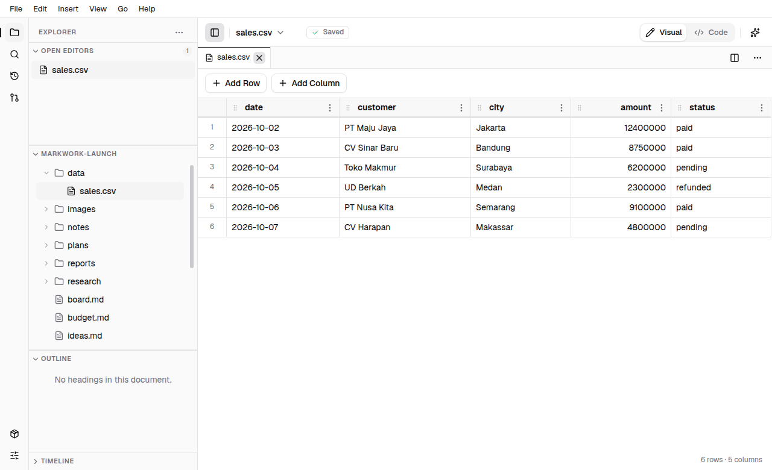Screen dimensions: 772x470
Task: Open the extensions cube icon at bottom
Action: [x=14, y=434]
